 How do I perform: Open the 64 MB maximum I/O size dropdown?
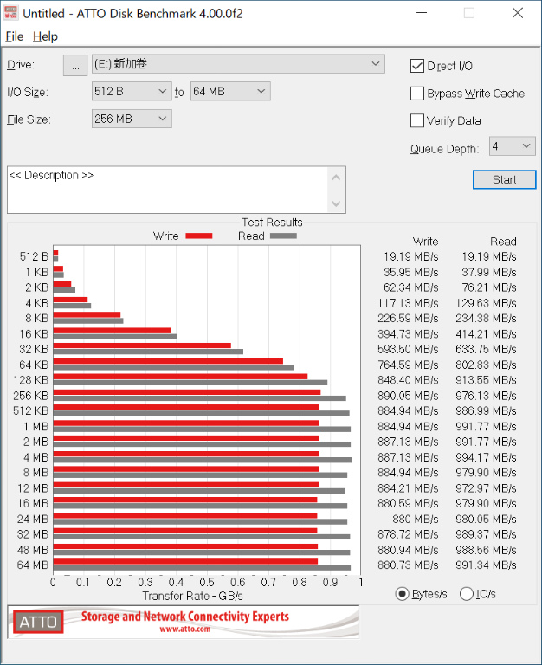tap(230, 91)
